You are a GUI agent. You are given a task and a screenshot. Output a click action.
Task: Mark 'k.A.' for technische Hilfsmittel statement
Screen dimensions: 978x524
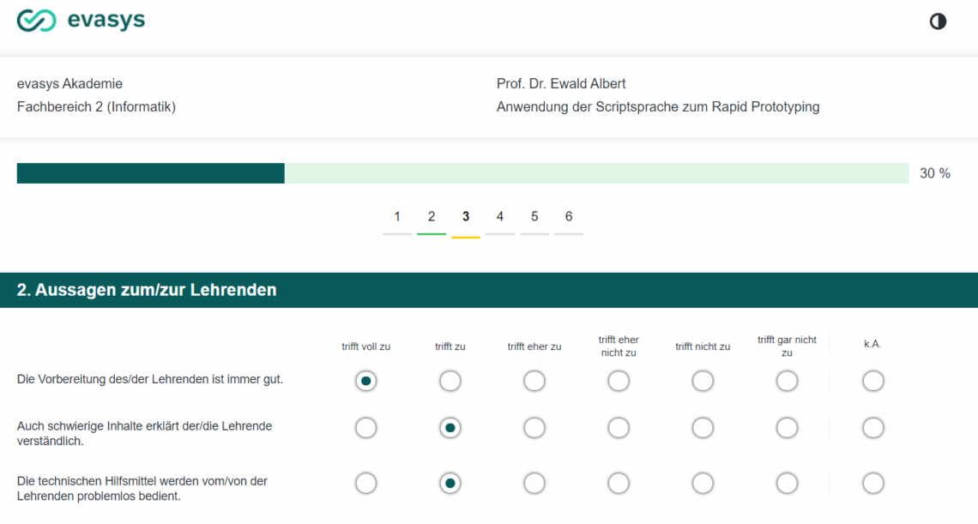872,484
